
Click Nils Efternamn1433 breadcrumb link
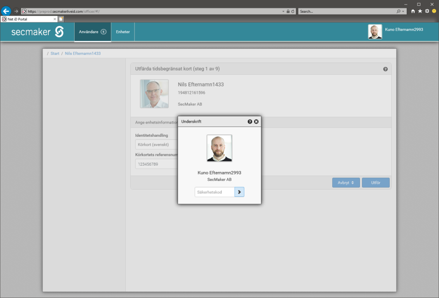coord(82,53)
